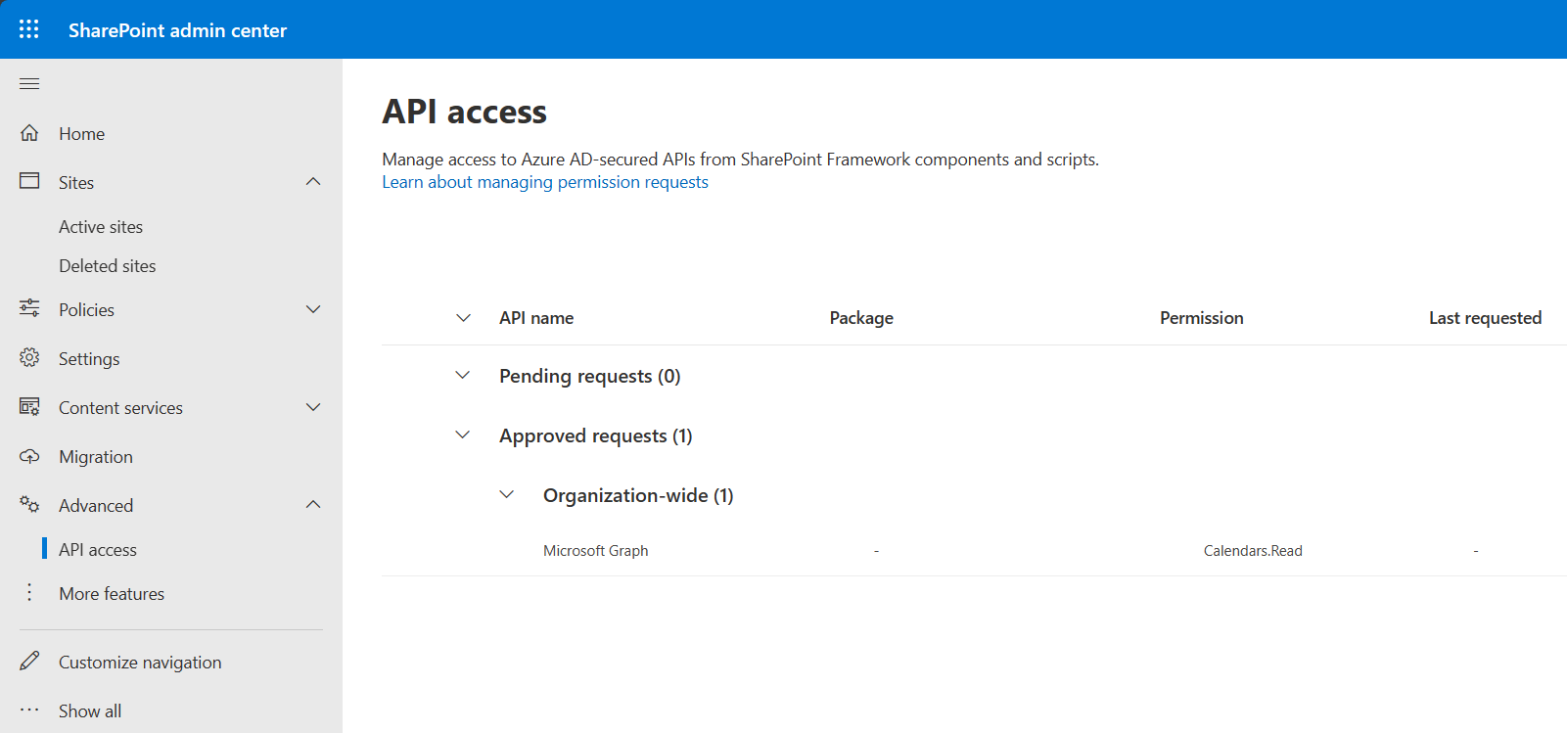This screenshot has width=1567, height=733.
Task: Collapse the Sites section chevron
Action: point(313,182)
